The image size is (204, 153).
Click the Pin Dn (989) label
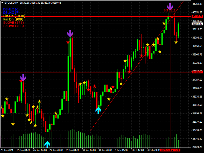tap(13, 19)
